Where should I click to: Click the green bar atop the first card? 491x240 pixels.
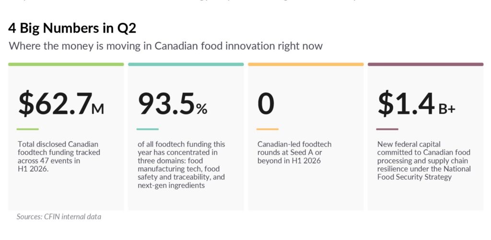[66, 64]
